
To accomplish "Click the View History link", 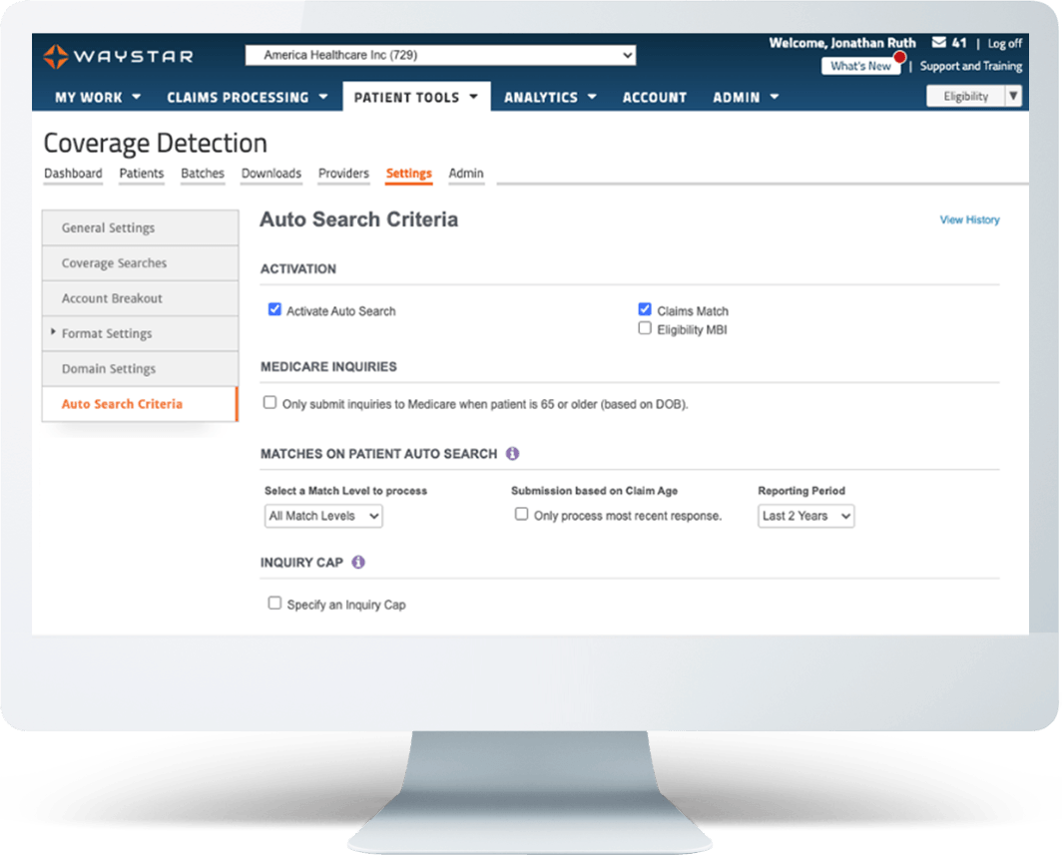I will click(969, 219).
